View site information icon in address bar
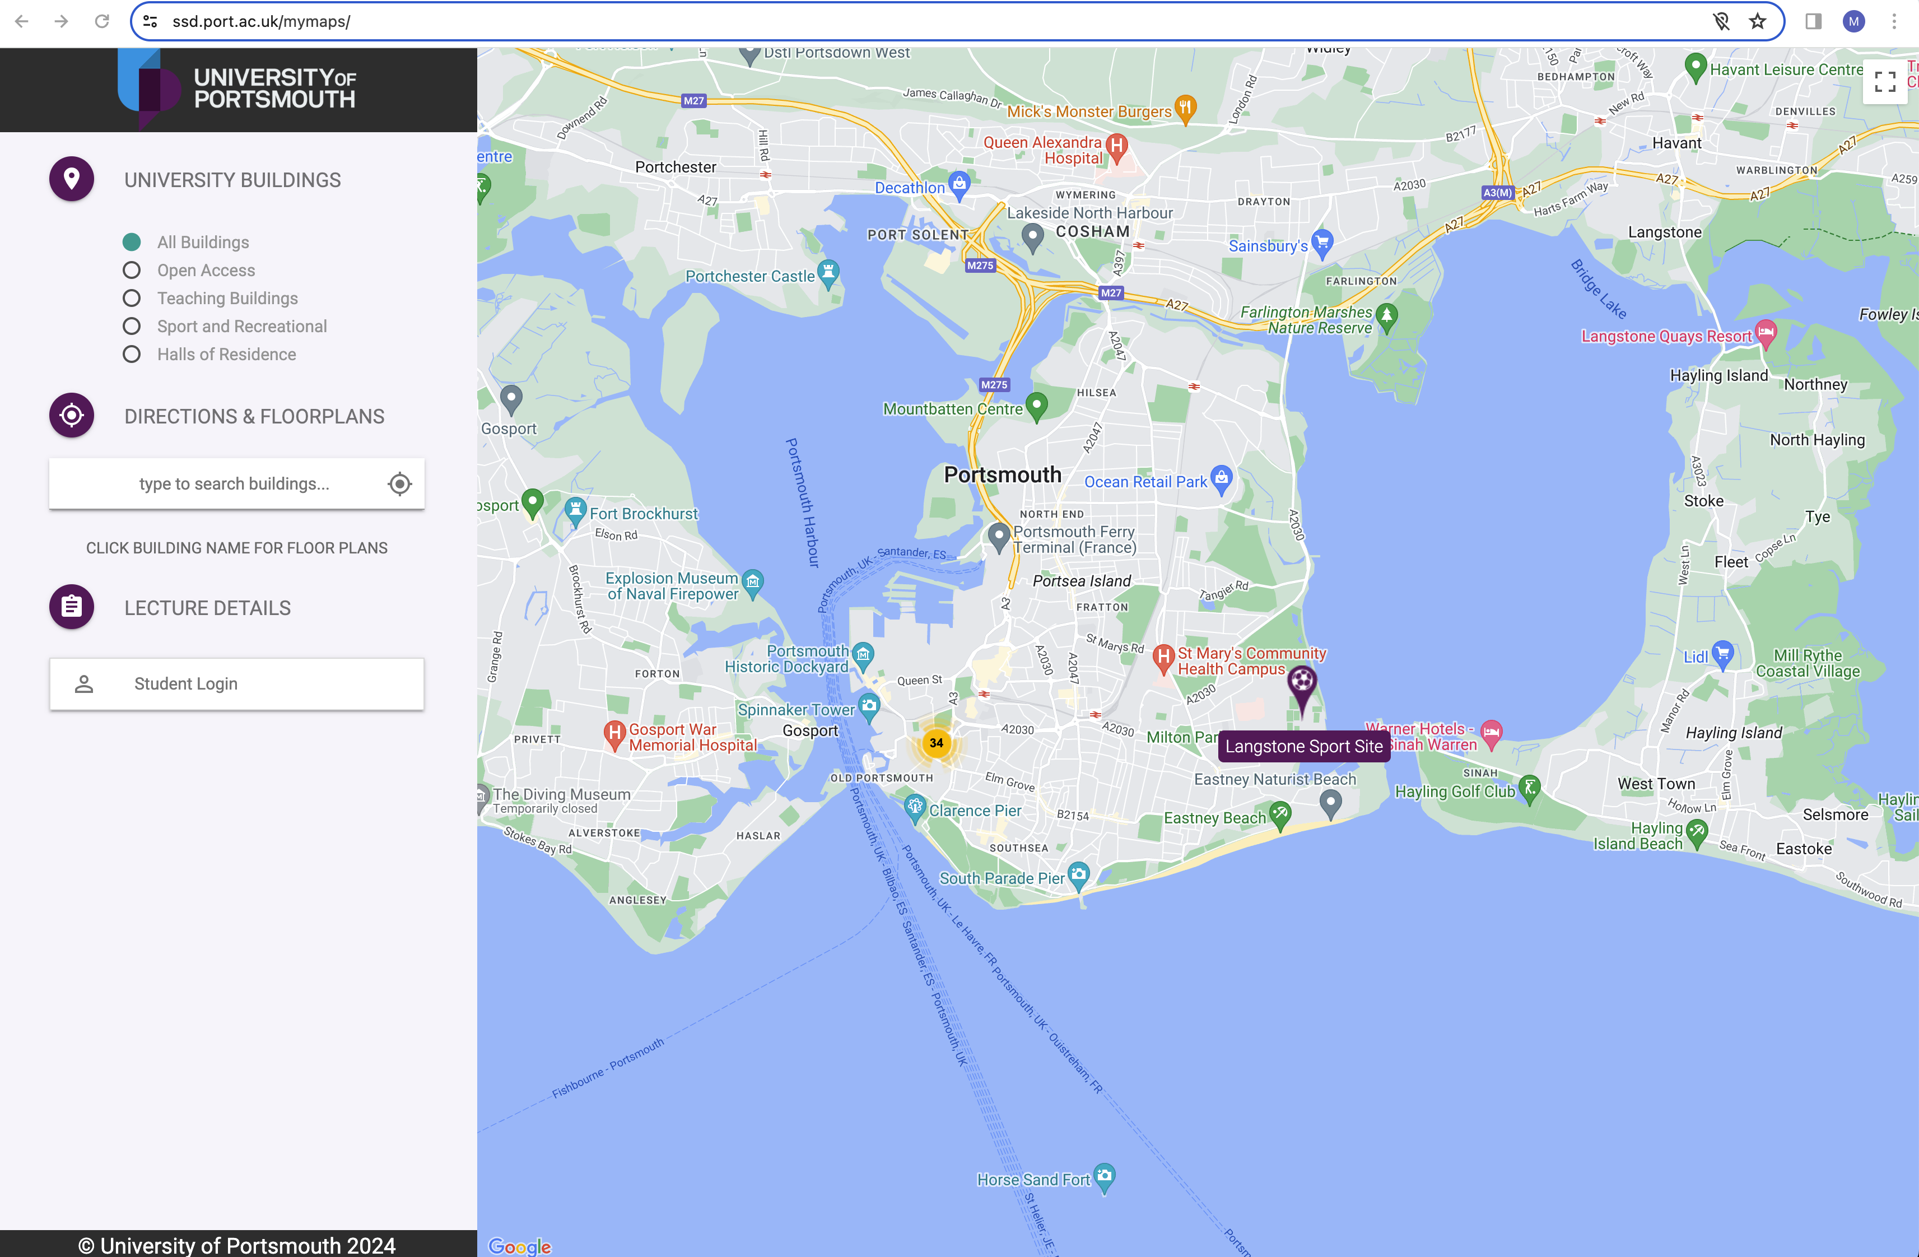Viewport: 1919px width, 1257px height. [150, 22]
